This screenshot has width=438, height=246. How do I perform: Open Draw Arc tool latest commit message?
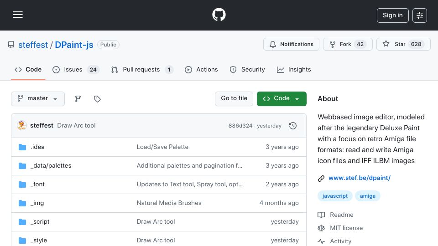pos(76,126)
